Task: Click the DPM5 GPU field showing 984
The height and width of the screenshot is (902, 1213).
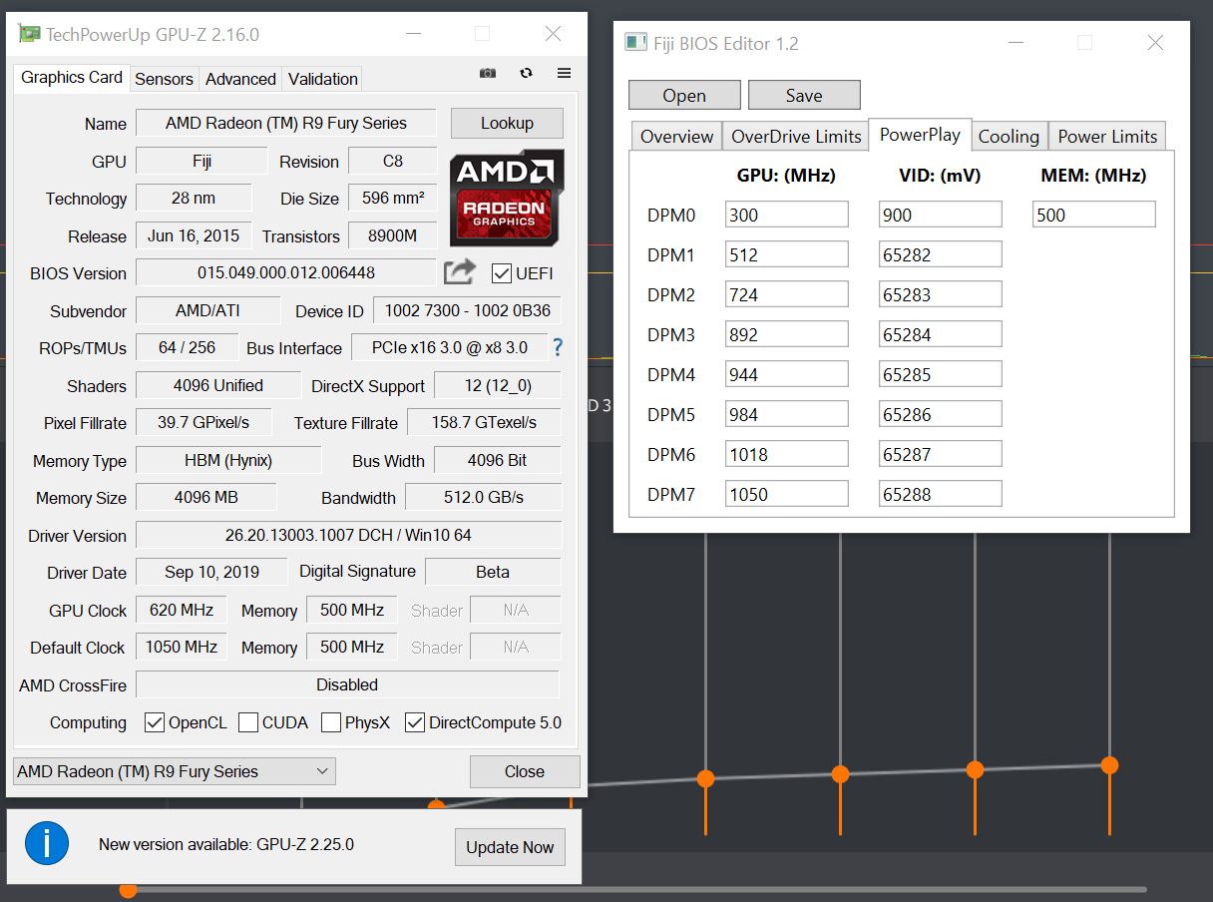Action: tap(787, 414)
